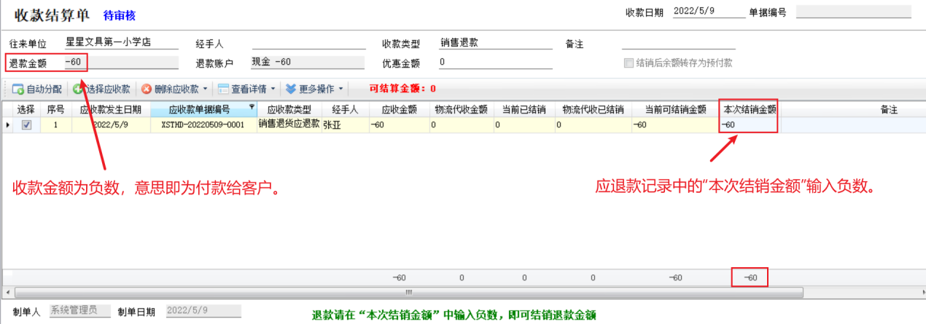926x324 pixels.
Task: Click the 退款金额 input field
Action: pyautogui.click(x=120, y=63)
